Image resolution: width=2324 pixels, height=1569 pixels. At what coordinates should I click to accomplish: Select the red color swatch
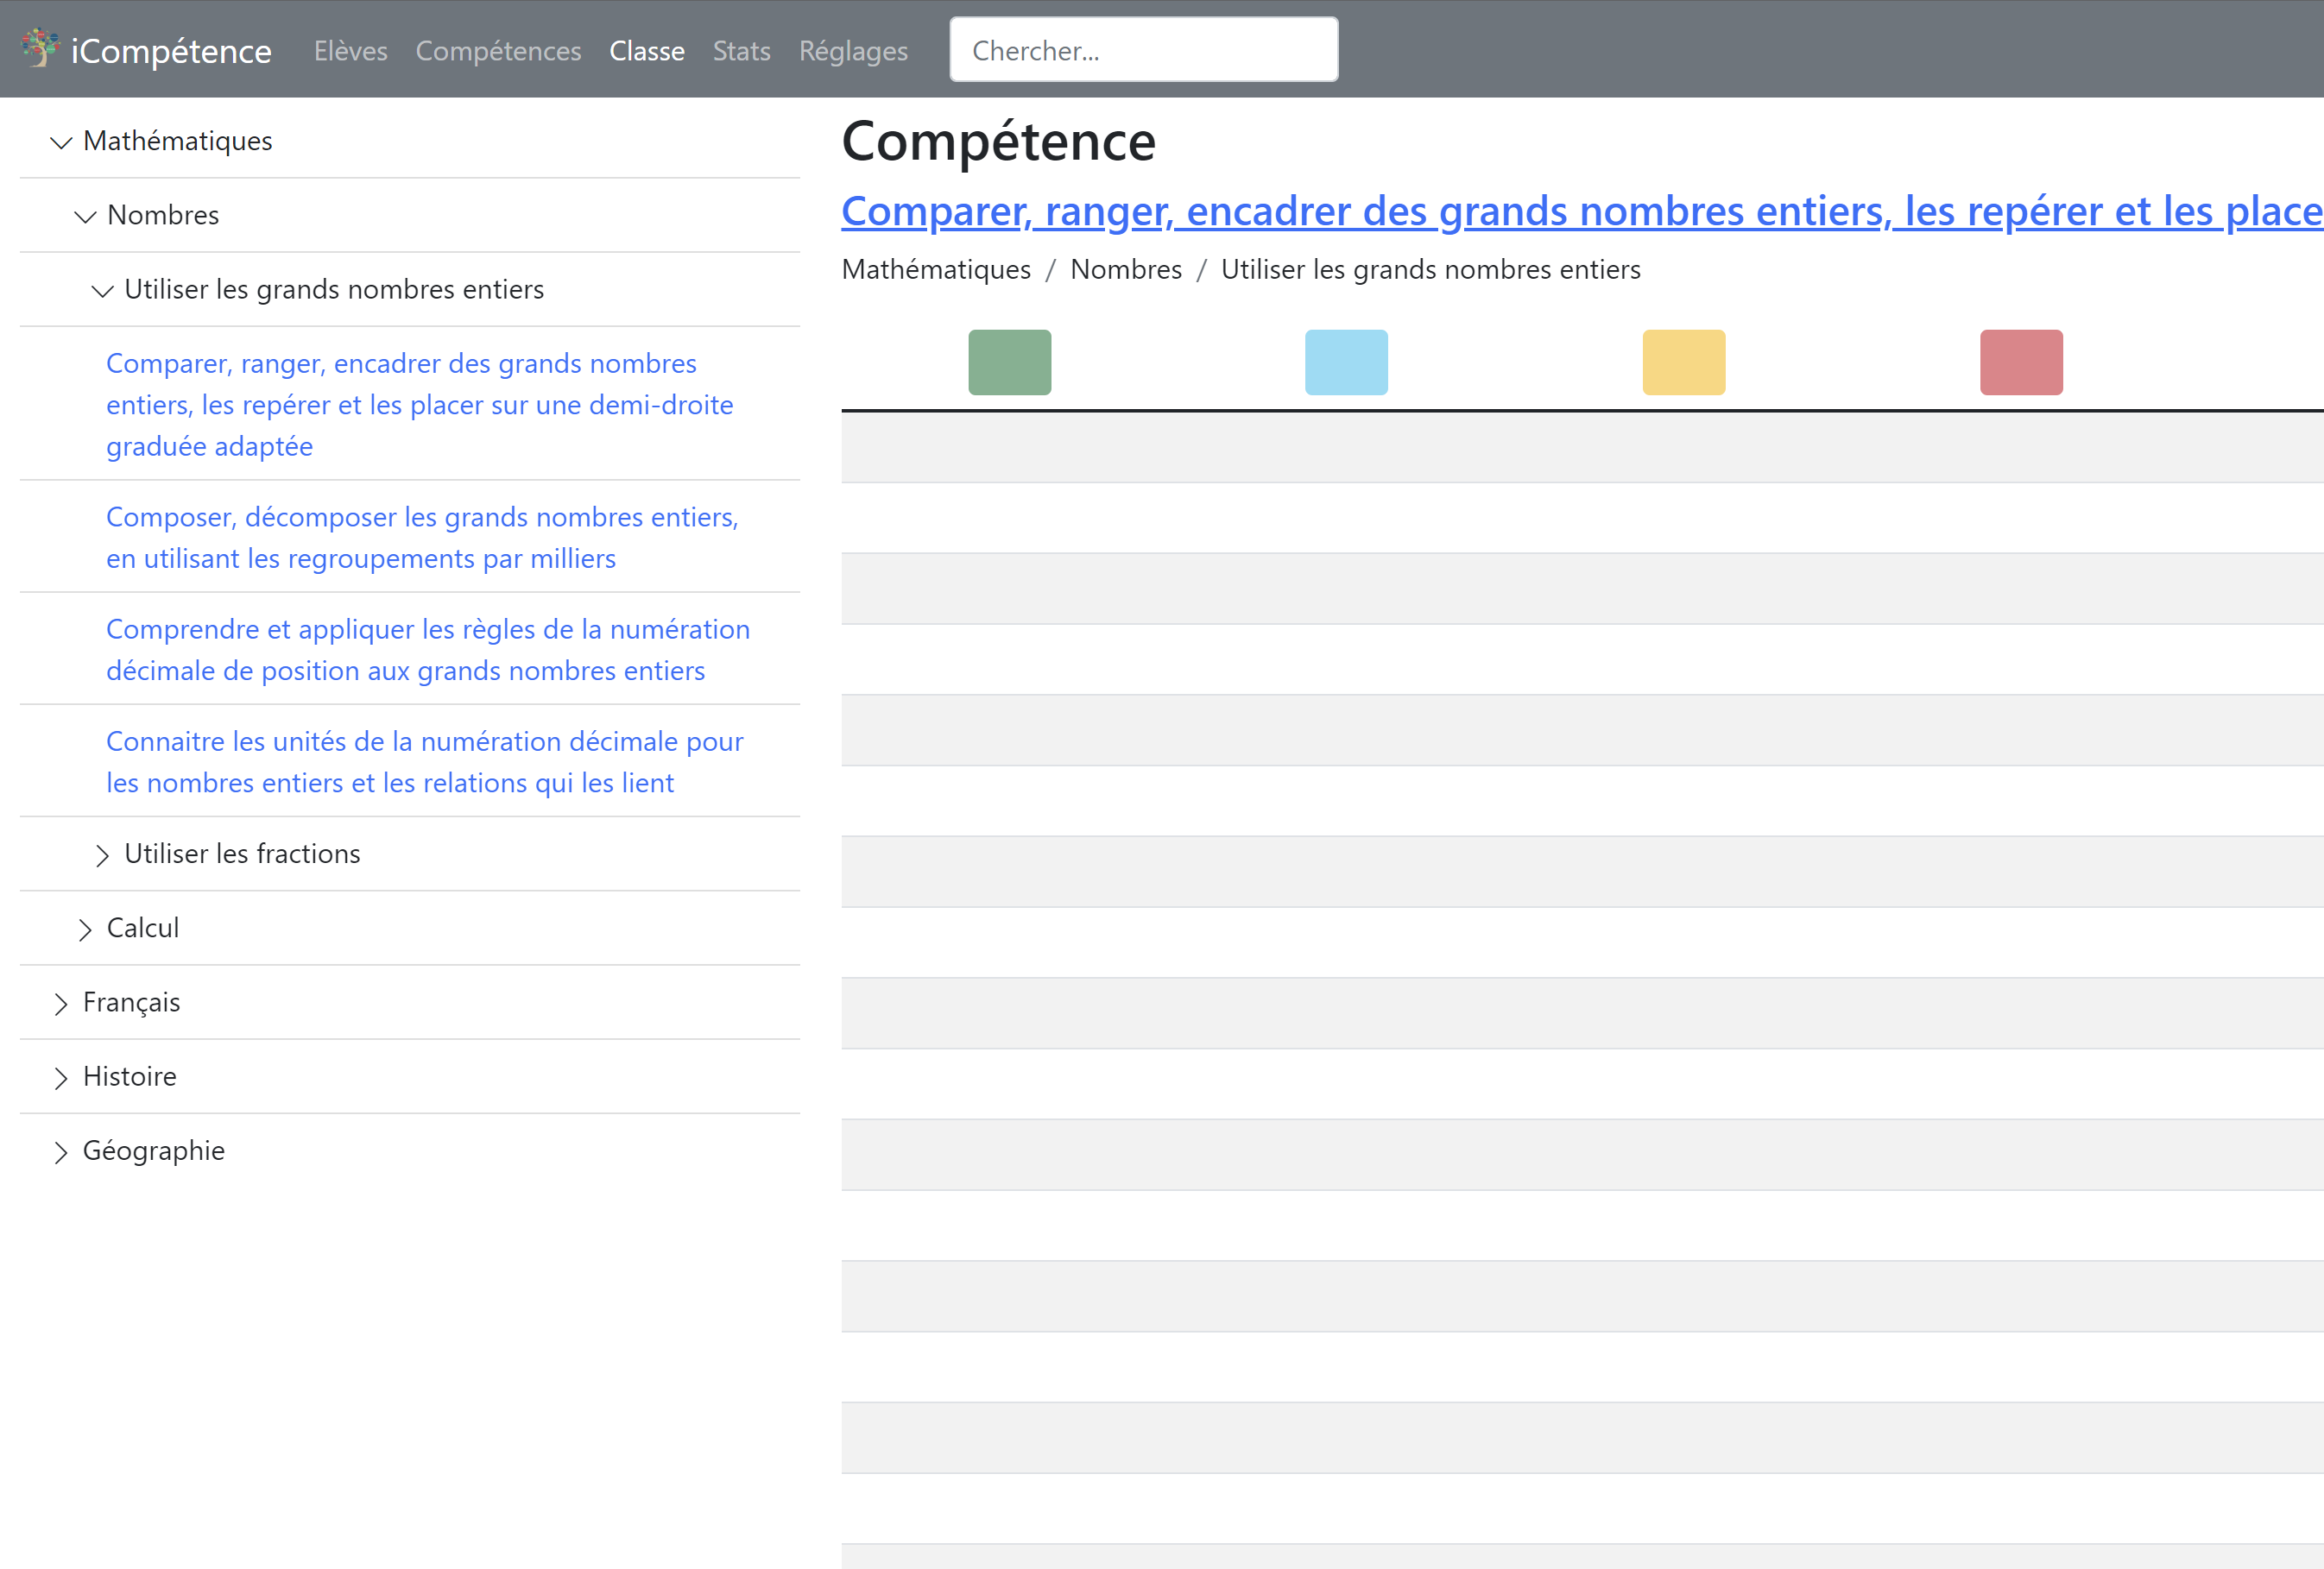[2021, 362]
